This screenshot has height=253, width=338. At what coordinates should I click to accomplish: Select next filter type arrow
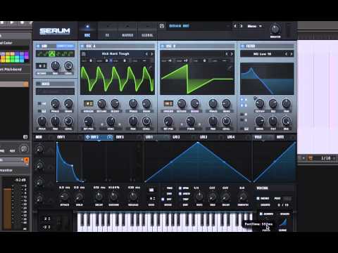pyautogui.click(x=291, y=54)
